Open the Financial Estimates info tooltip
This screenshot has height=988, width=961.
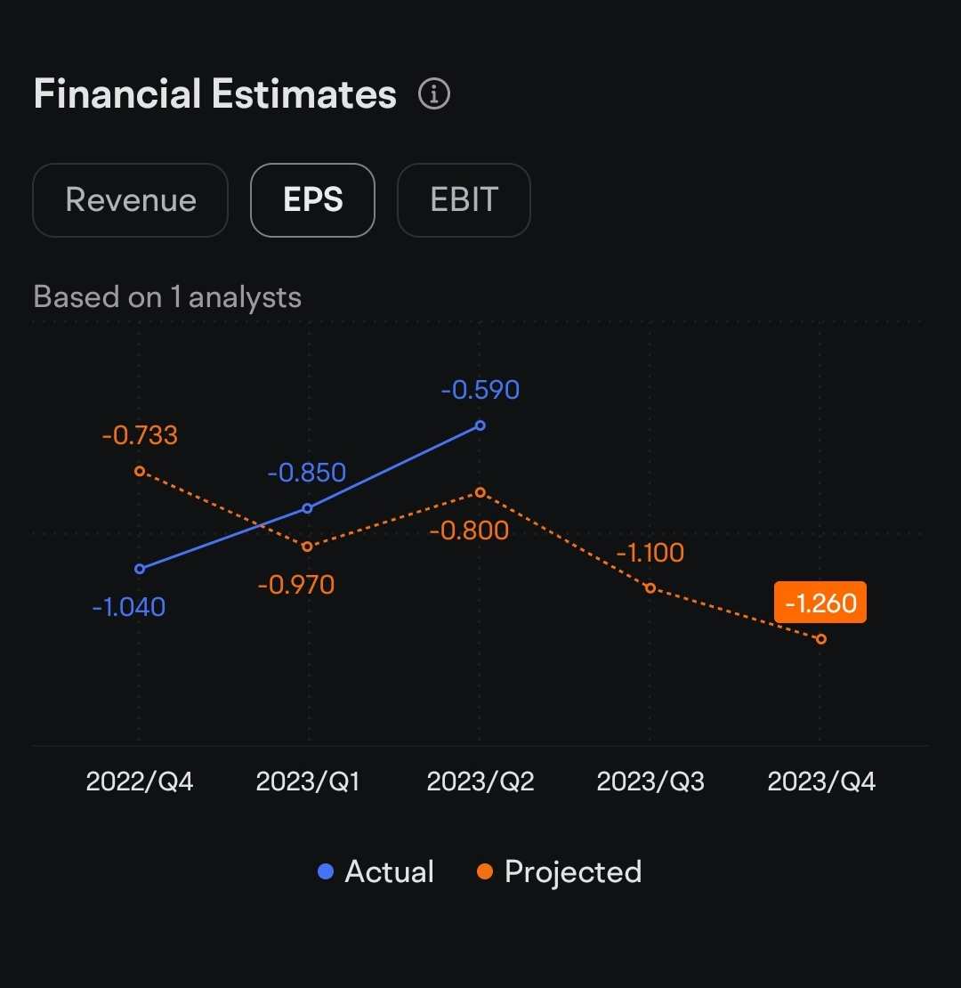434,93
